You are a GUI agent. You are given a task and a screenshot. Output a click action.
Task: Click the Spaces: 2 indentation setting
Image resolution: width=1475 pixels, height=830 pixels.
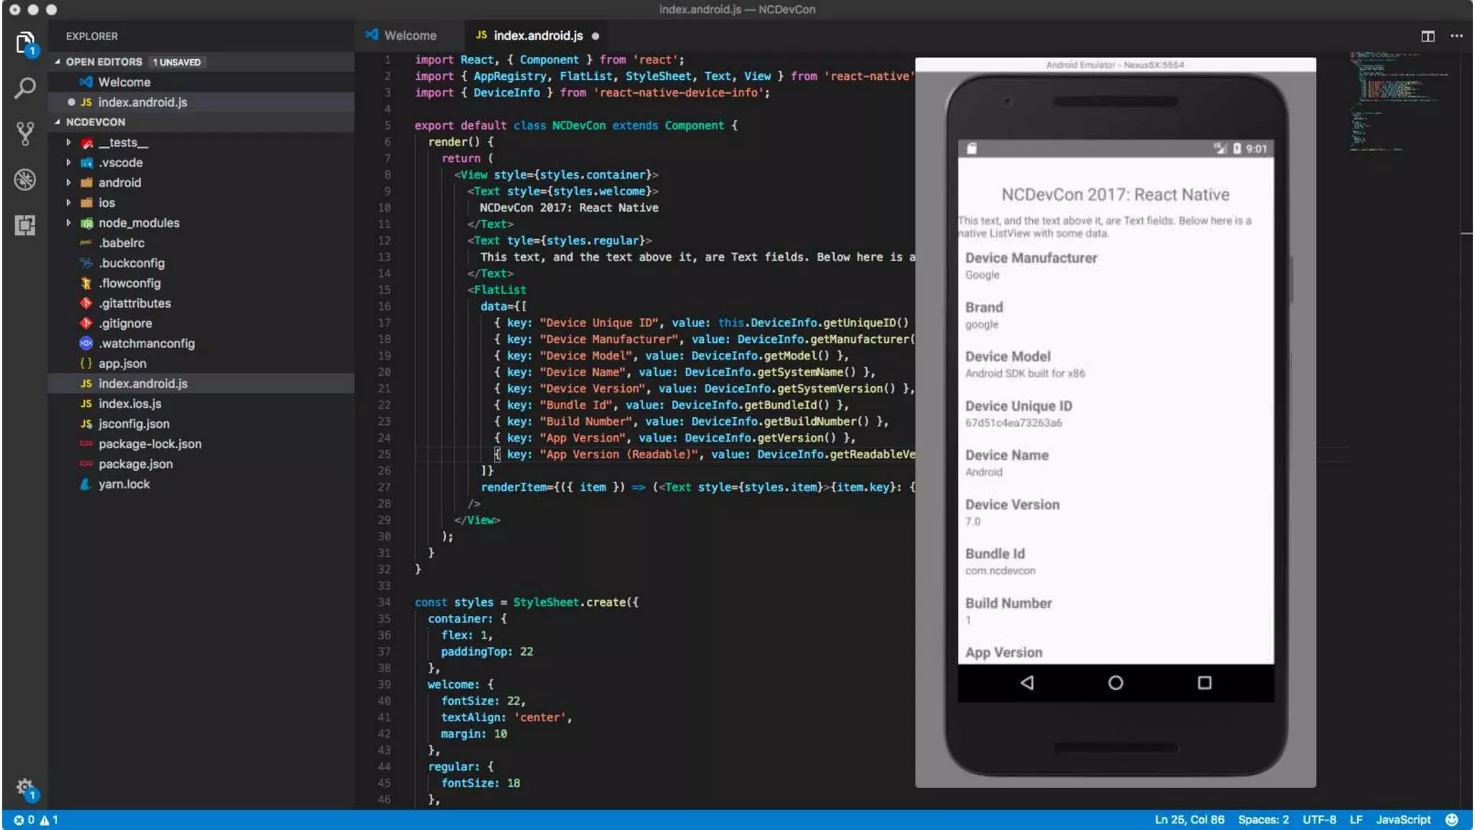coord(1263,820)
